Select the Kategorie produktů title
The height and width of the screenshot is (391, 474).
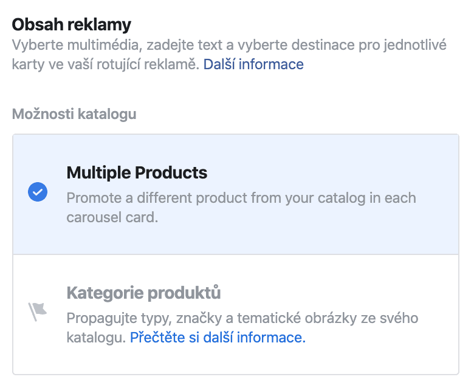point(143,293)
